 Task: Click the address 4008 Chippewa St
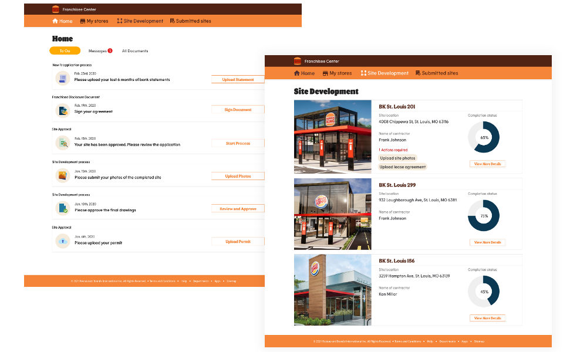click(x=413, y=121)
